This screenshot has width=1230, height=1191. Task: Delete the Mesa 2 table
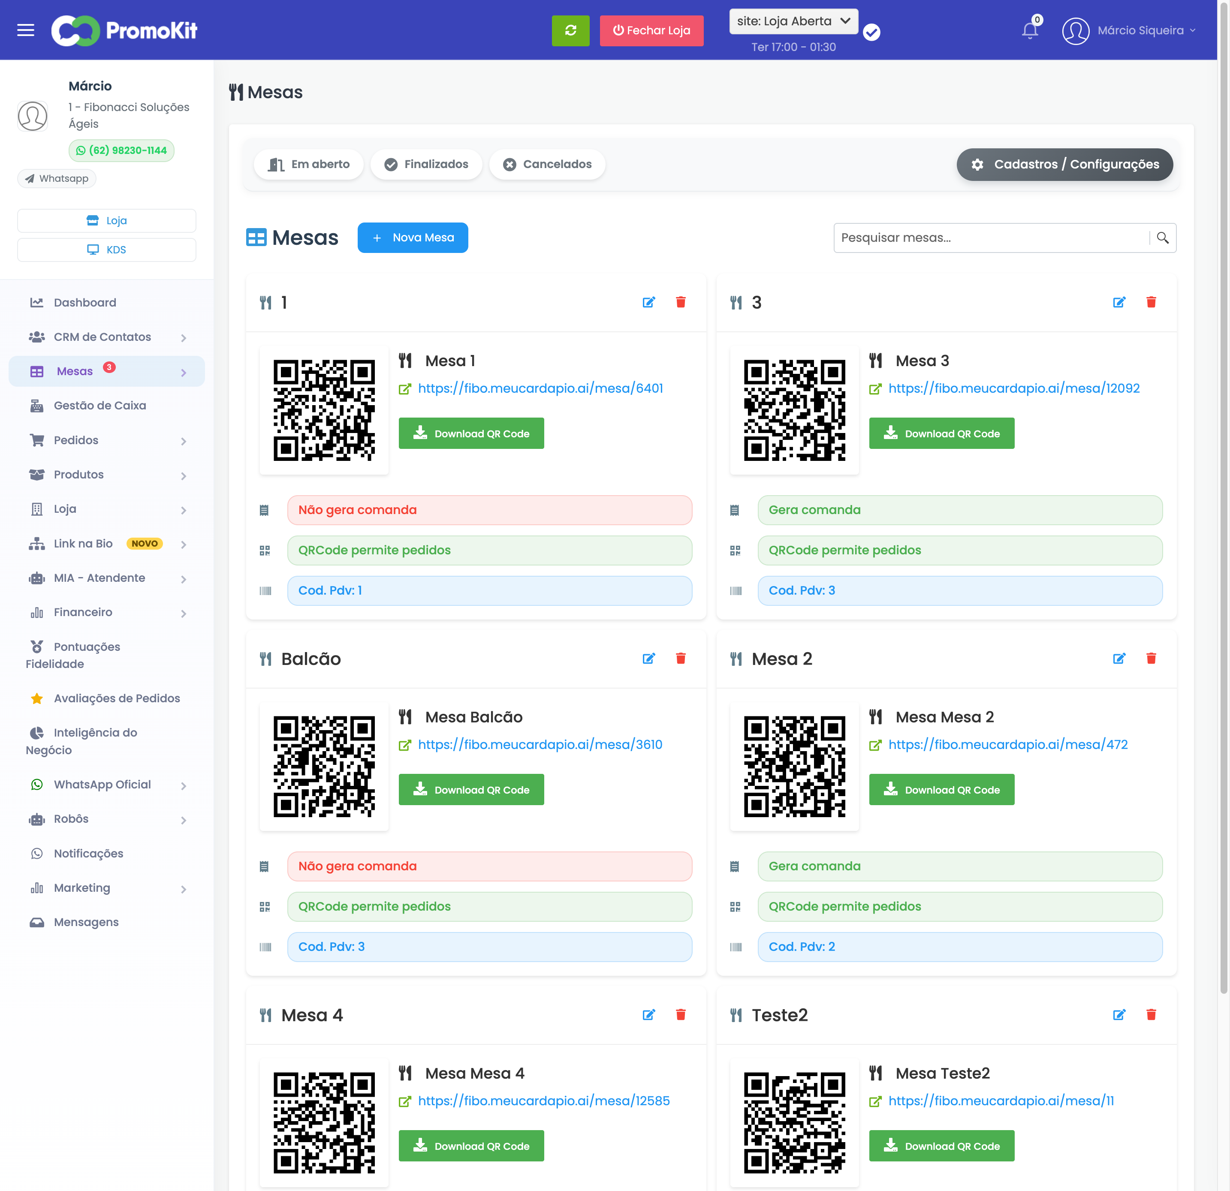pyautogui.click(x=1152, y=659)
